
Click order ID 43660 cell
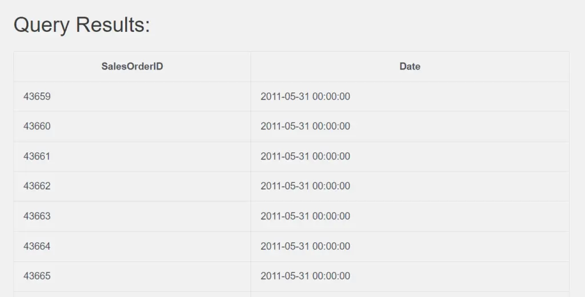point(132,127)
